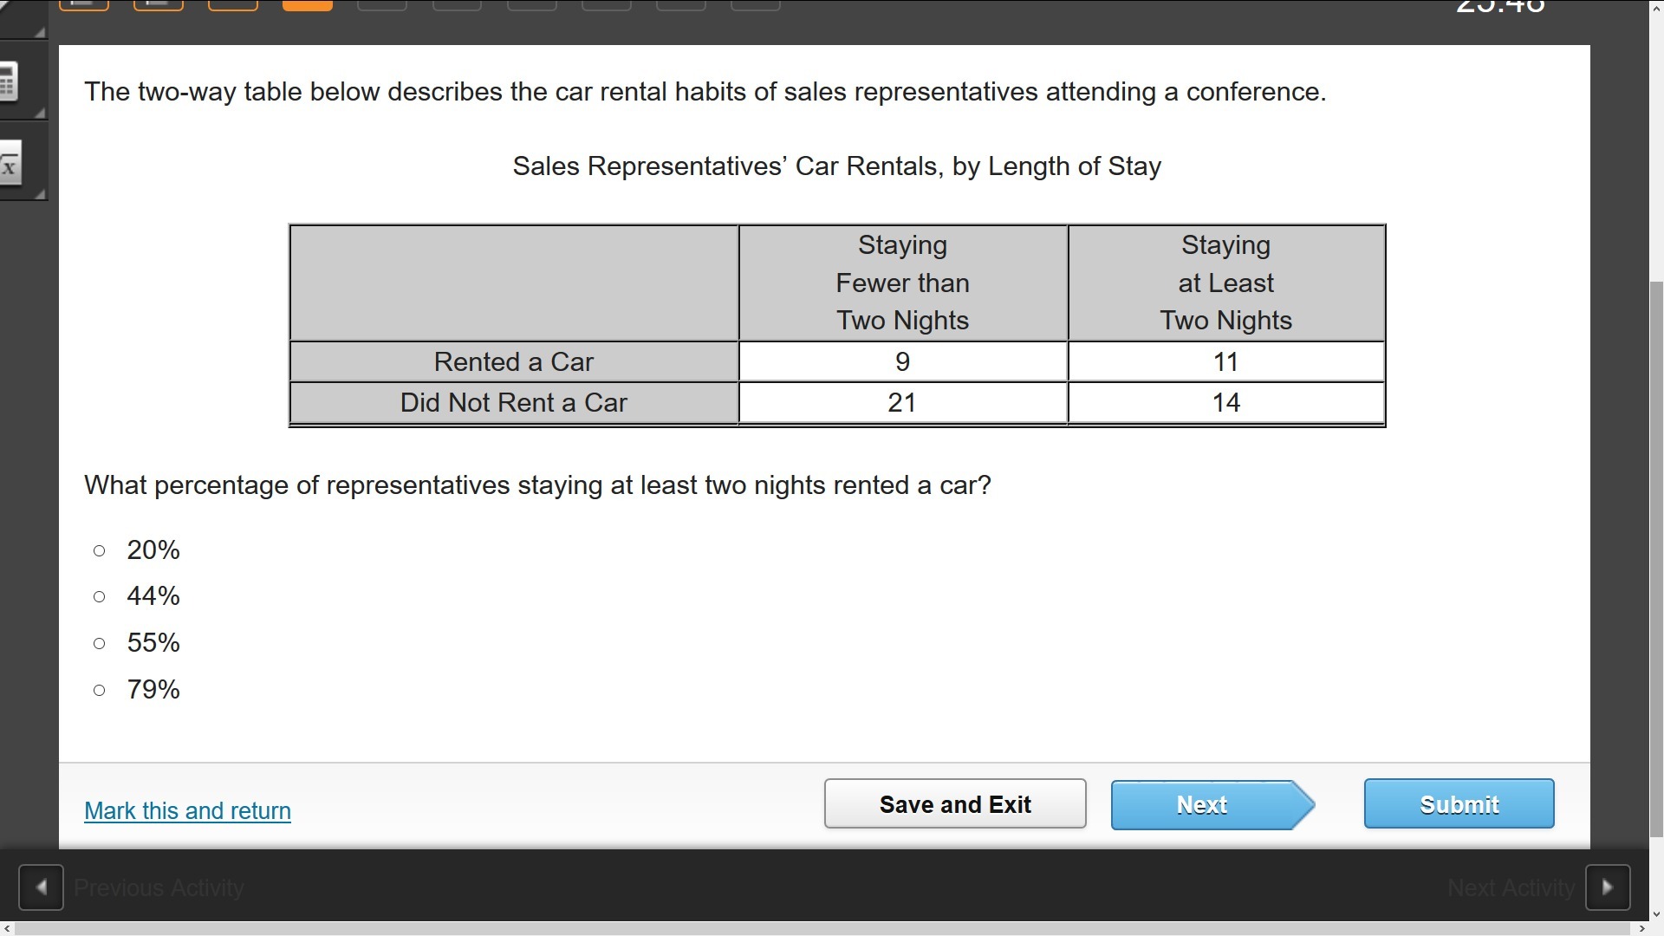Open the square root equation tool
1664x936 pixels.
point(10,164)
